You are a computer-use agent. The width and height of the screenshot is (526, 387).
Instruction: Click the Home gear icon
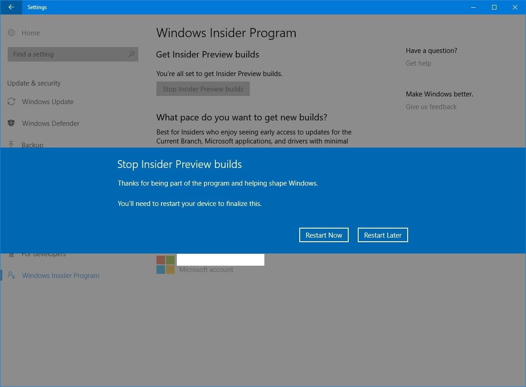click(11, 33)
